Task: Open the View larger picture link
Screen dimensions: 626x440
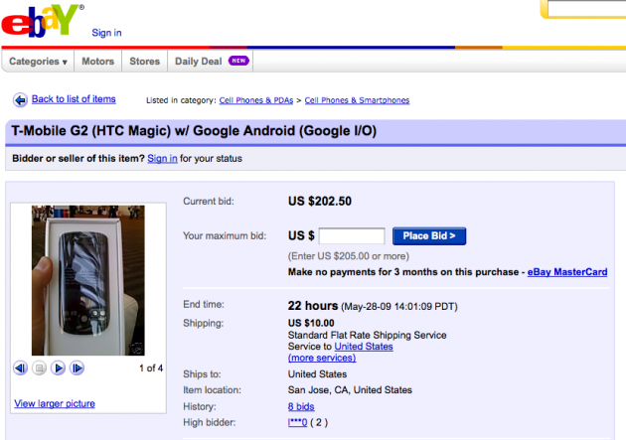Action: click(x=53, y=402)
